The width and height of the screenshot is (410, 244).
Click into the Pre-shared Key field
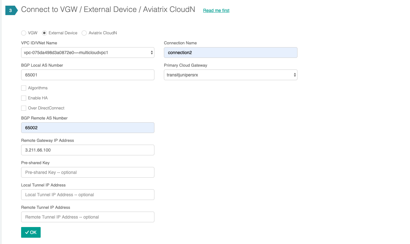pyautogui.click(x=88, y=172)
